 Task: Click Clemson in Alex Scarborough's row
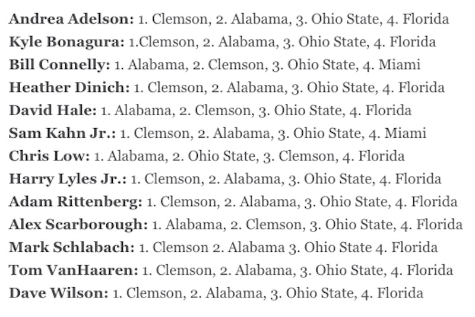pyautogui.click(x=274, y=224)
